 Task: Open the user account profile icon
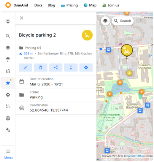pyautogui.click(x=8, y=21)
